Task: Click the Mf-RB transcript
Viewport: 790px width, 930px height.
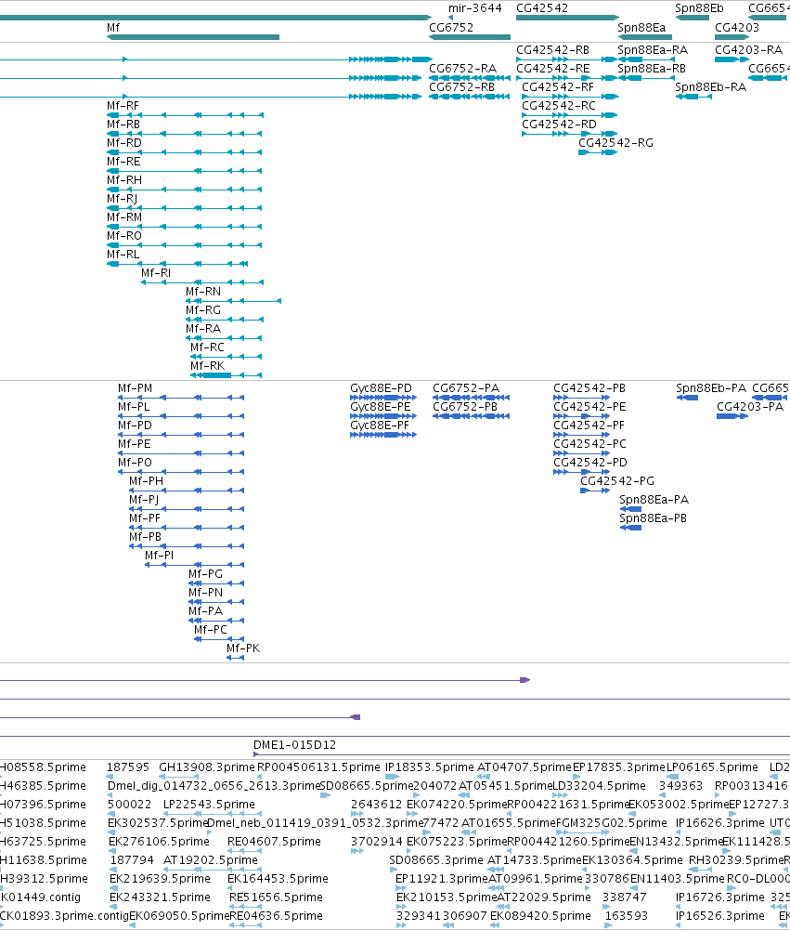Action: click(x=185, y=134)
